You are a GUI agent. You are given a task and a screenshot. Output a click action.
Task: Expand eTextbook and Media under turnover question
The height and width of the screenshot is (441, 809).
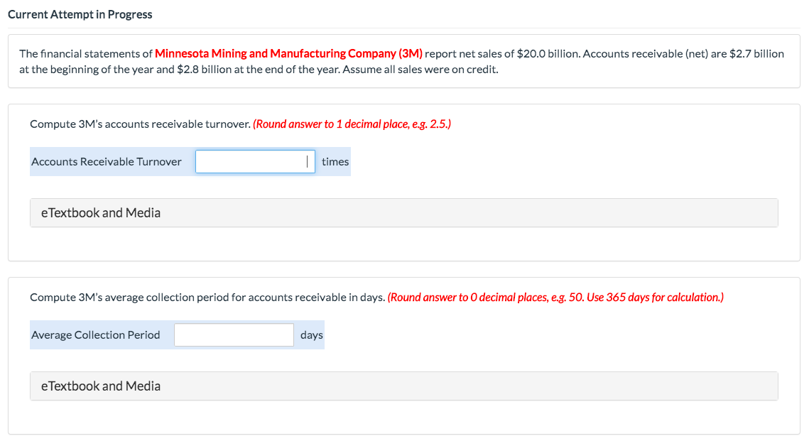[404, 212]
